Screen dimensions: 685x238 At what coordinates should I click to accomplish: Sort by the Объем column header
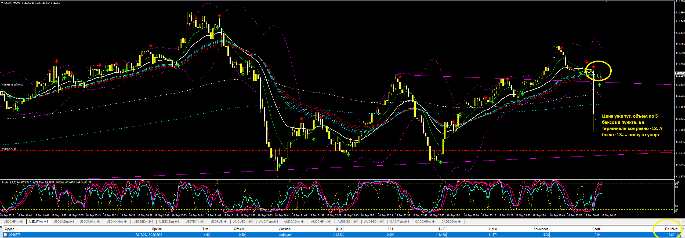[239, 229]
